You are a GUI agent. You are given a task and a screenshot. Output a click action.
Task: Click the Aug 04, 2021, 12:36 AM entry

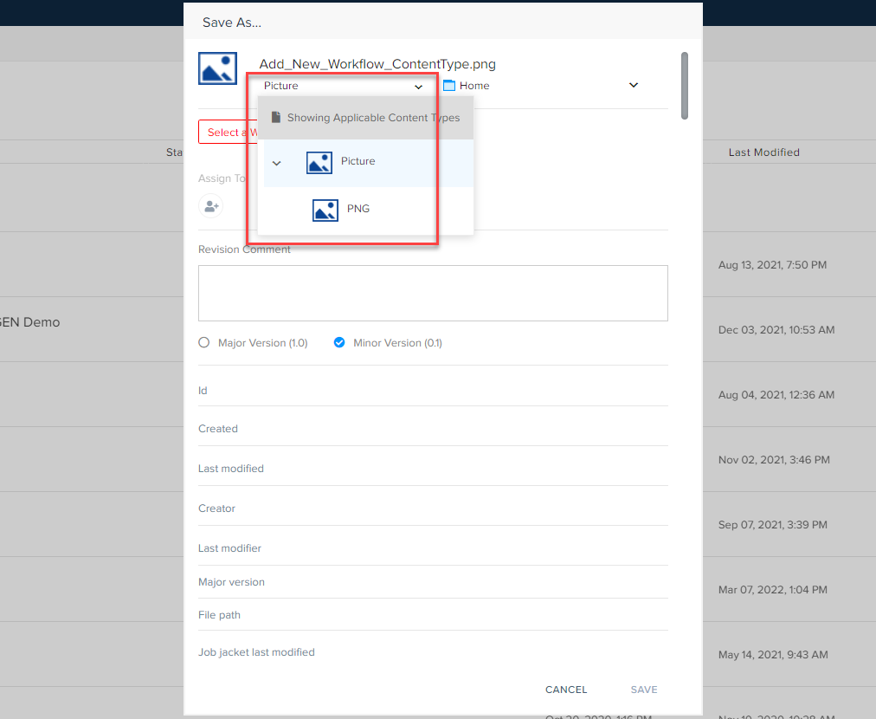click(x=776, y=395)
